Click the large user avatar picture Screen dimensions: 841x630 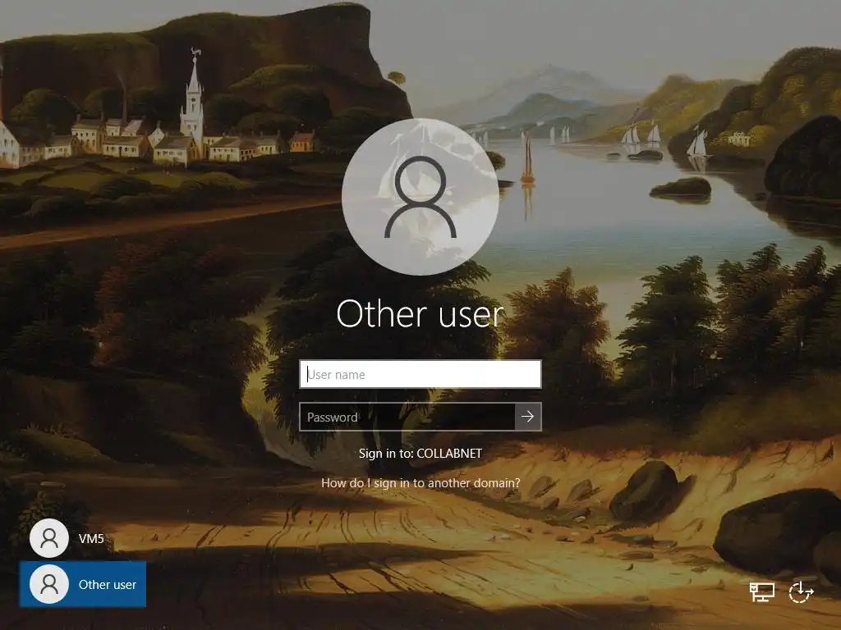(420, 197)
